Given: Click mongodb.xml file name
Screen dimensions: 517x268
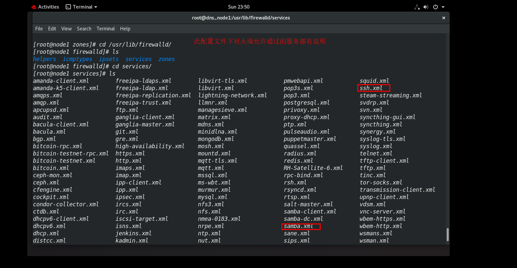Looking at the screenshot, I should pyautogui.click(x=216, y=139).
